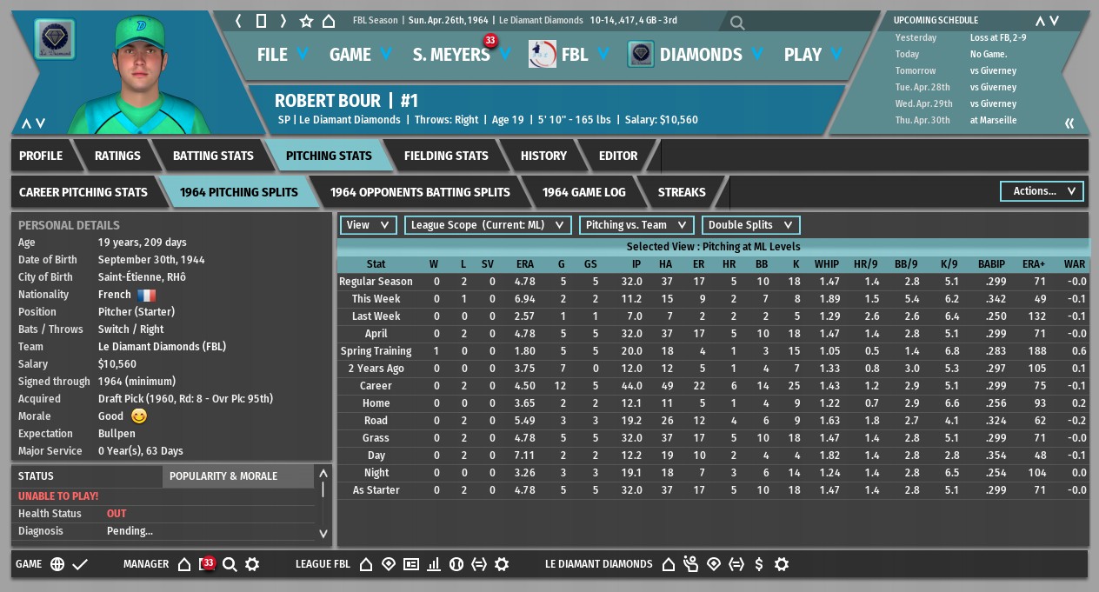Screen dimensions: 1099x592
Task: Click the baseball icon in League FBL toolbar
Action: click(x=456, y=564)
